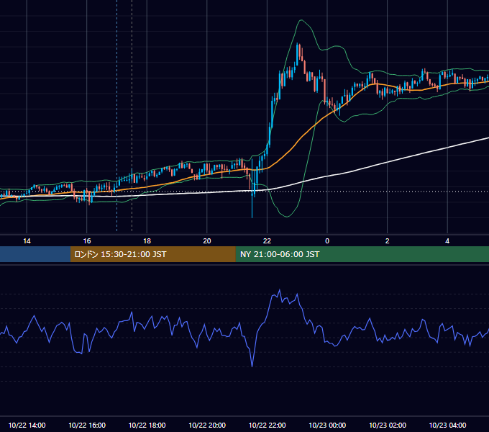Image resolution: width=489 pixels, height=432 pixels.
Task: Click the oscillator's highest peak point
Action: pos(280,290)
